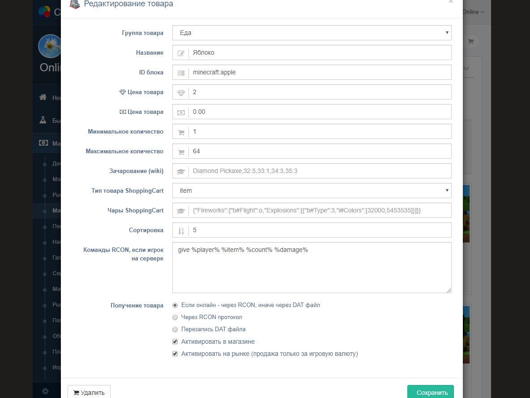Close the Редактирование товара dialog
The height and width of the screenshot is (398, 530).
click(451, 2)
